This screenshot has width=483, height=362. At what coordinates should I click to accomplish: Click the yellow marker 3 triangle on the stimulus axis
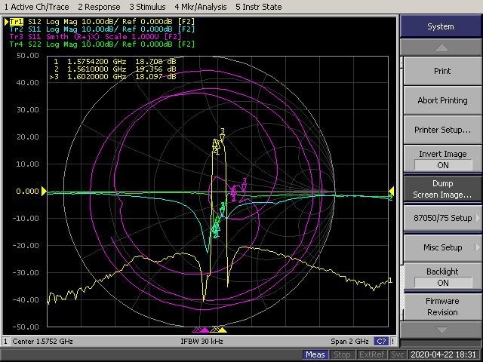[x=223, y=330]
